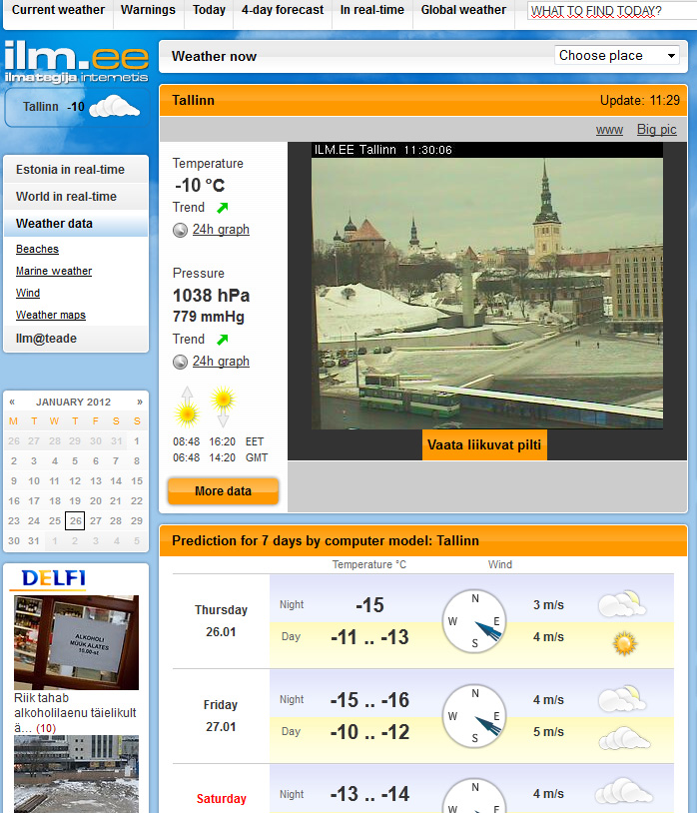The width and height of the screenshot is (697, 813).
Task: Go to previous month in calendar
Action: (x=12, y=402)
